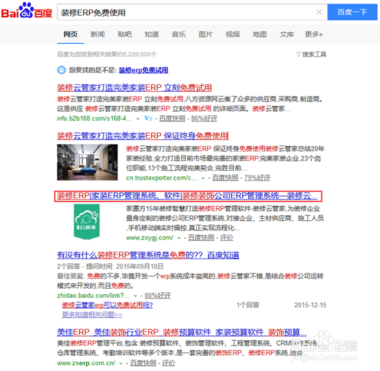Screen dimensions: 380x371
Task: Switch to the 新闻 tab
Action: 97,34
